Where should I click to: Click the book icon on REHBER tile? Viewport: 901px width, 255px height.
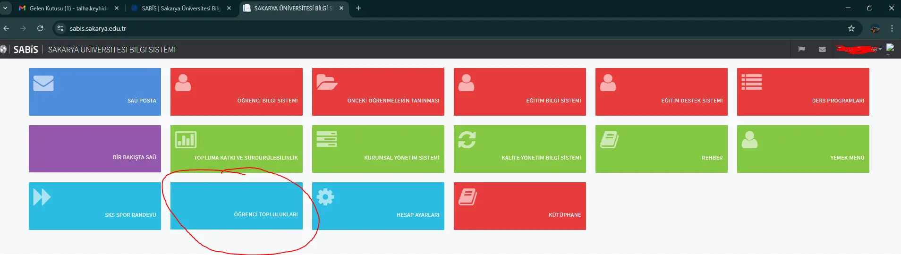(609, 140)
